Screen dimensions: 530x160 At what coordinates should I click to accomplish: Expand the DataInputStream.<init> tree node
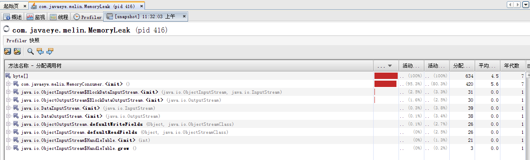8,108
